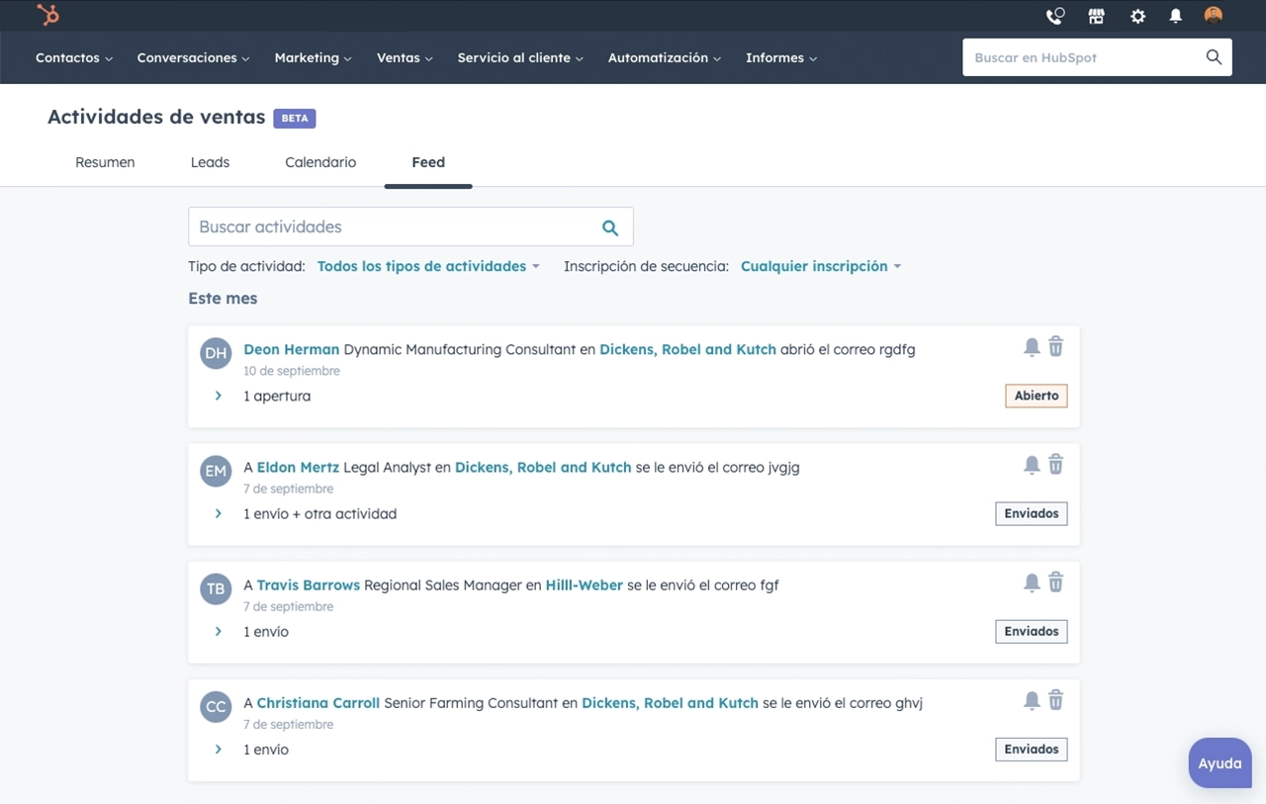Click the 'Este mes' section heading
The image size is (1266, 804).
click(223, 298)
